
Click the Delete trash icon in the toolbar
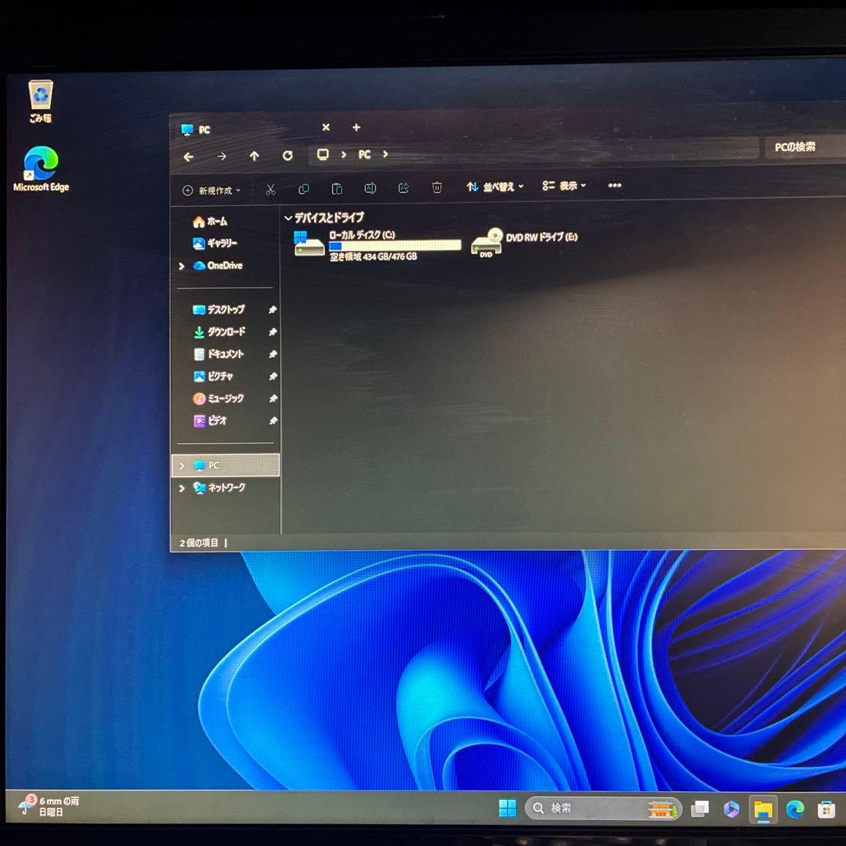(x=436, y=188)
